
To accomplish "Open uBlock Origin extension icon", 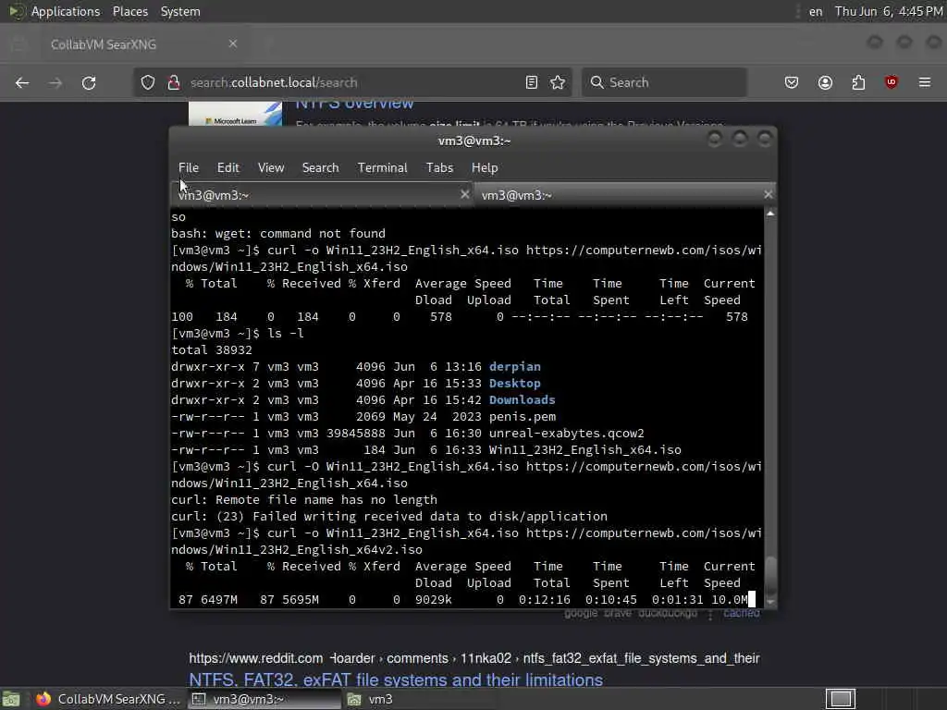I will pyautogui.click(x=891, y=82).
